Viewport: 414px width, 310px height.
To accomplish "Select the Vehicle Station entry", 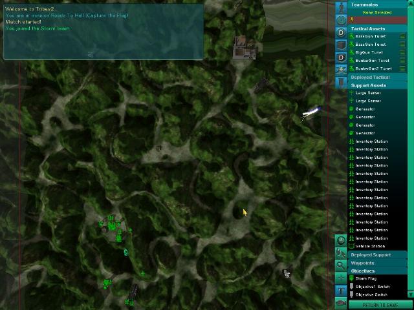I will [x=377, y=246].
